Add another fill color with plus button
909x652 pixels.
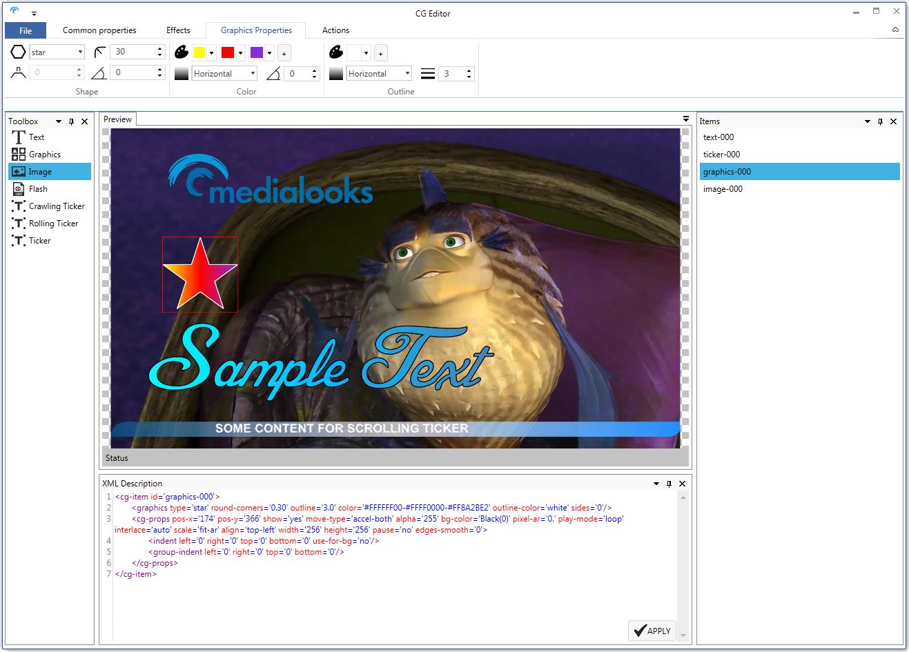(x=284, y=53)
